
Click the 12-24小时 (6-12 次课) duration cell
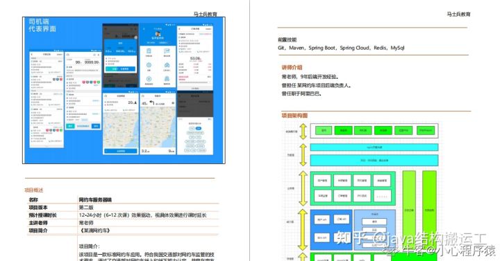point(142,215)
